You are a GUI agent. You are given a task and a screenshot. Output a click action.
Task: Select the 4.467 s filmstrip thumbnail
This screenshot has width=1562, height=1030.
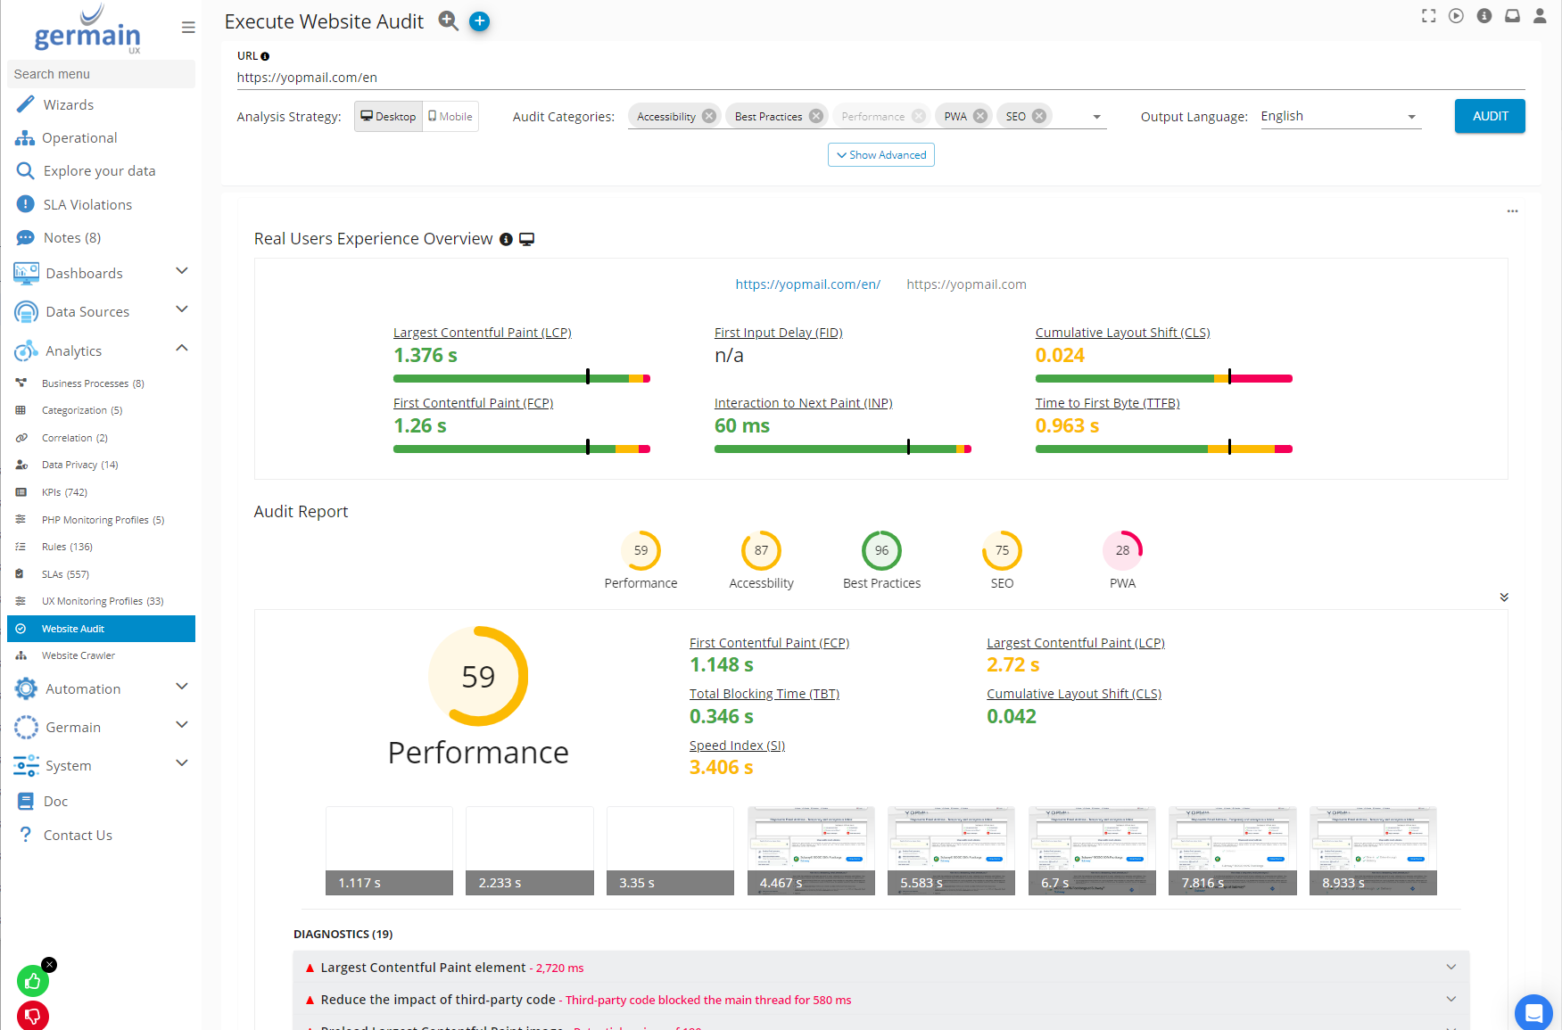[810, 850]
